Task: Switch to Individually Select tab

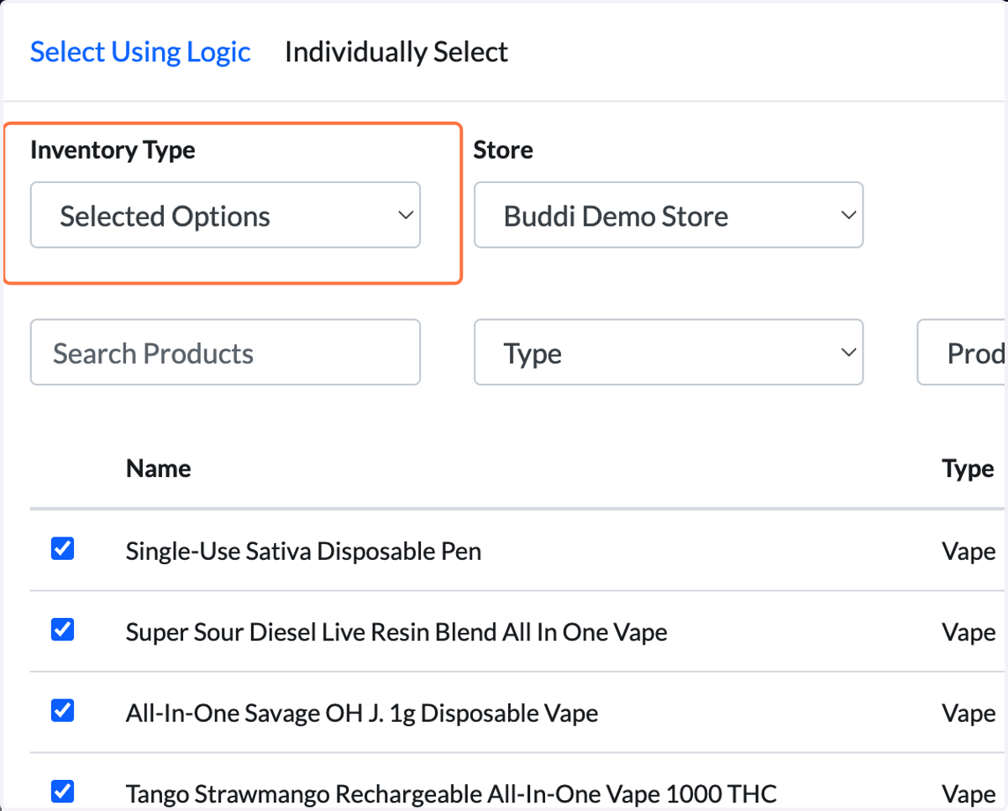Action: click(396, 52)
